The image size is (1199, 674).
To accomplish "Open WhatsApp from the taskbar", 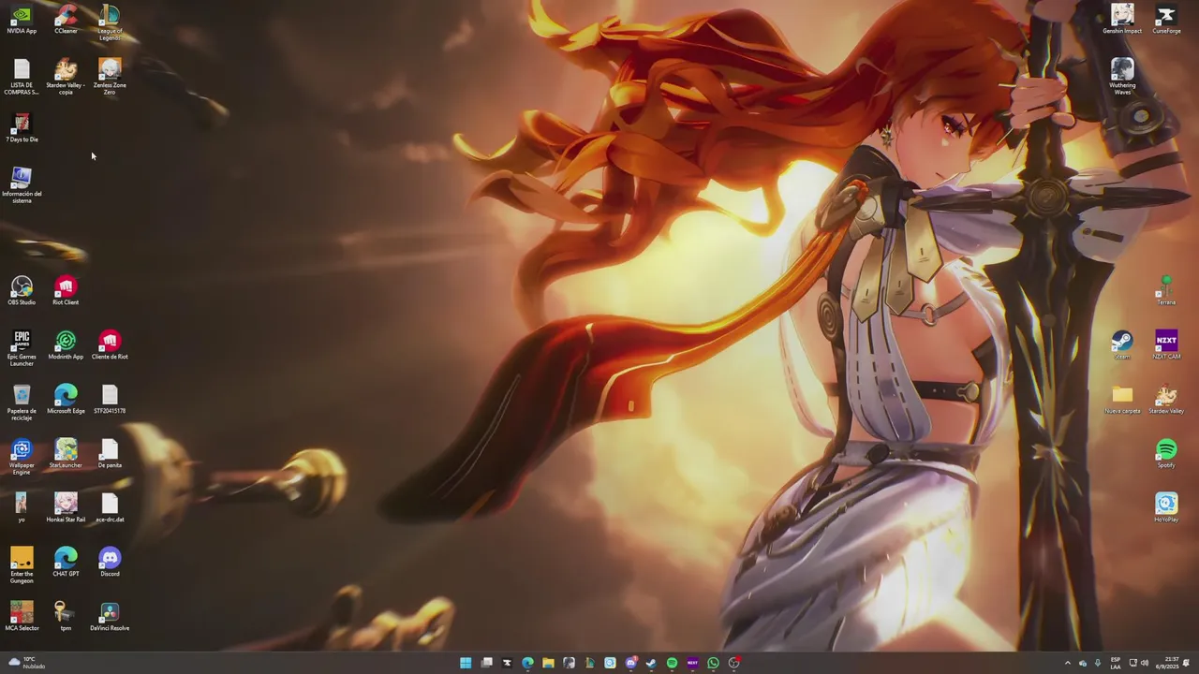I will tap(713, 663).
